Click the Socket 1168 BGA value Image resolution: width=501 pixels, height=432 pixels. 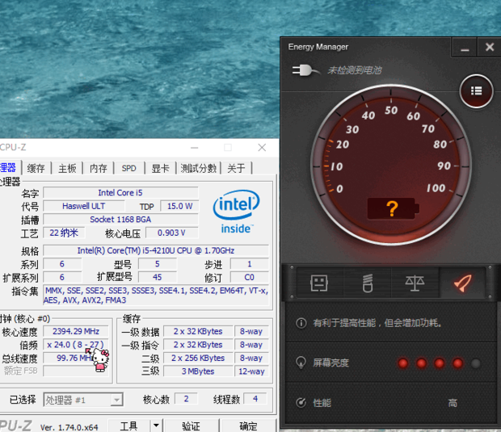[120, 220]
